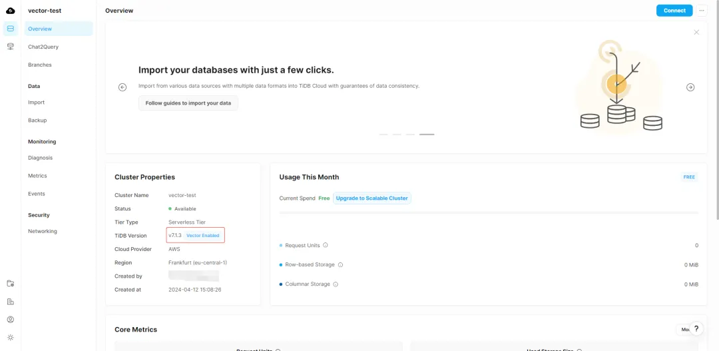Open the more options ellipsis menu
This screenshot has width=719, height=351.
[x=702, y=11]
